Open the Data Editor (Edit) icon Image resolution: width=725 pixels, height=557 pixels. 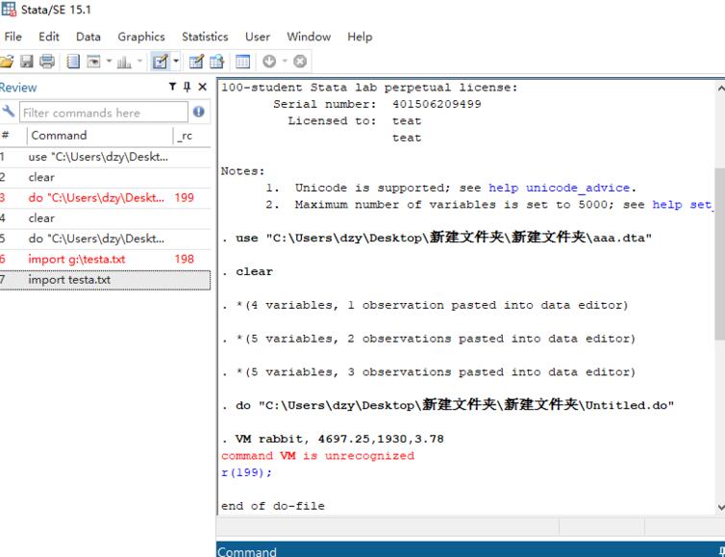point(196,61)
